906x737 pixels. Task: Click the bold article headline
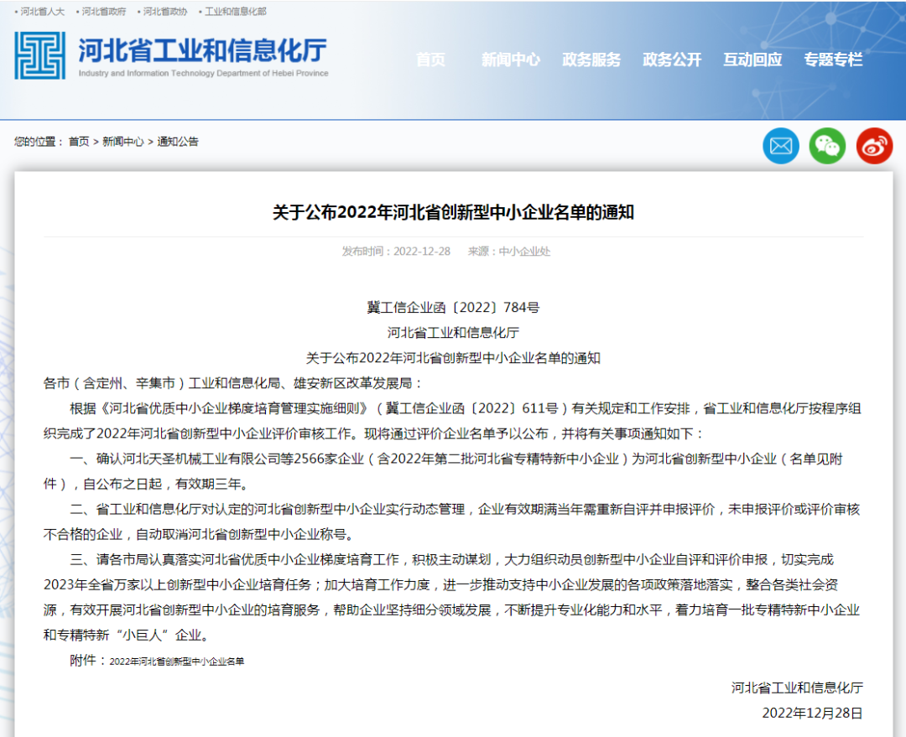click(453, 212)
